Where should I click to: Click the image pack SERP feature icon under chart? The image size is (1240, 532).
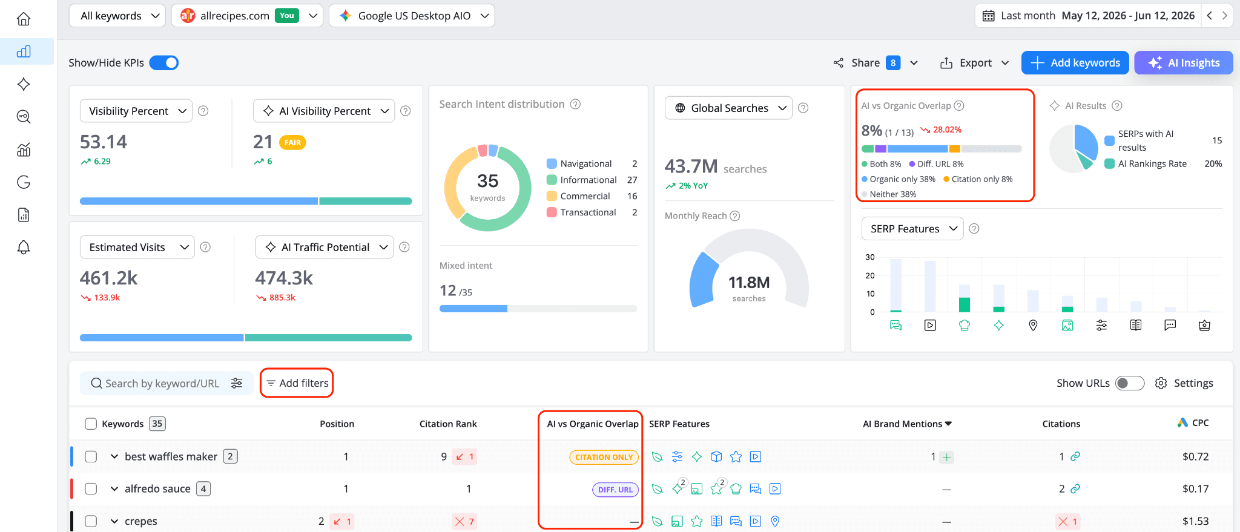pos(1067,325)
